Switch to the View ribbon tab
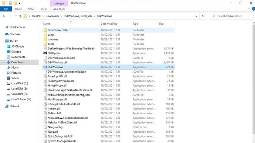This screenshot has height=143, width=255. tap(44, 9)
